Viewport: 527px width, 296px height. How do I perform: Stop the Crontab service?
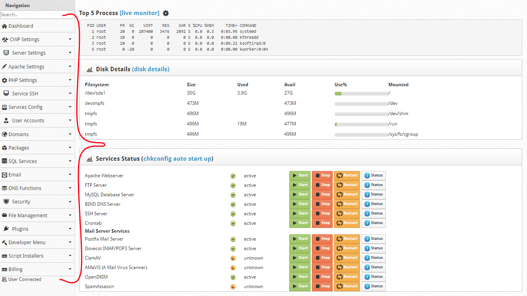tap(322, 223)
